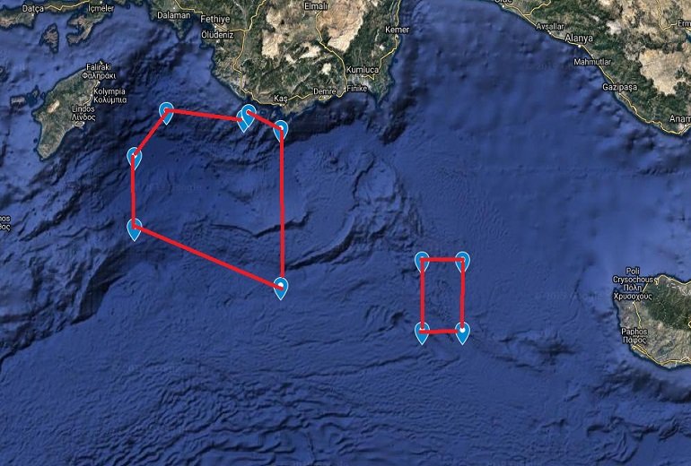The height and width of the screenshot is (466, 691).
Task: Select the Kumluca place label
Action: (363, 70)
